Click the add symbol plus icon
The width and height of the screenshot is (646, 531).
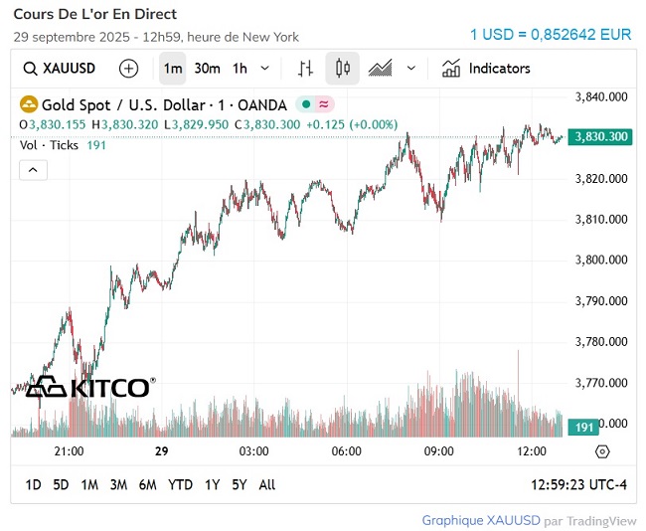pos(129,69)
